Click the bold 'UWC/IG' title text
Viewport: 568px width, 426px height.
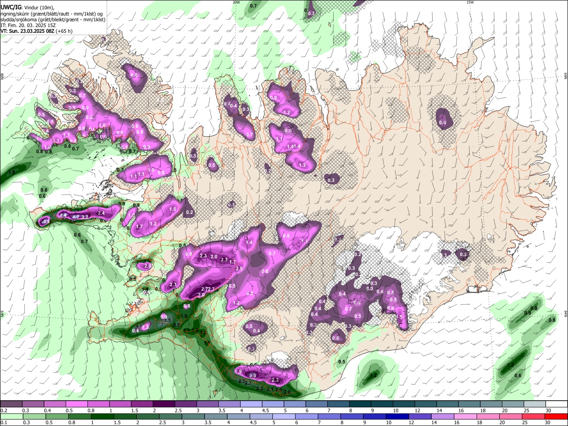coord(11,8)
